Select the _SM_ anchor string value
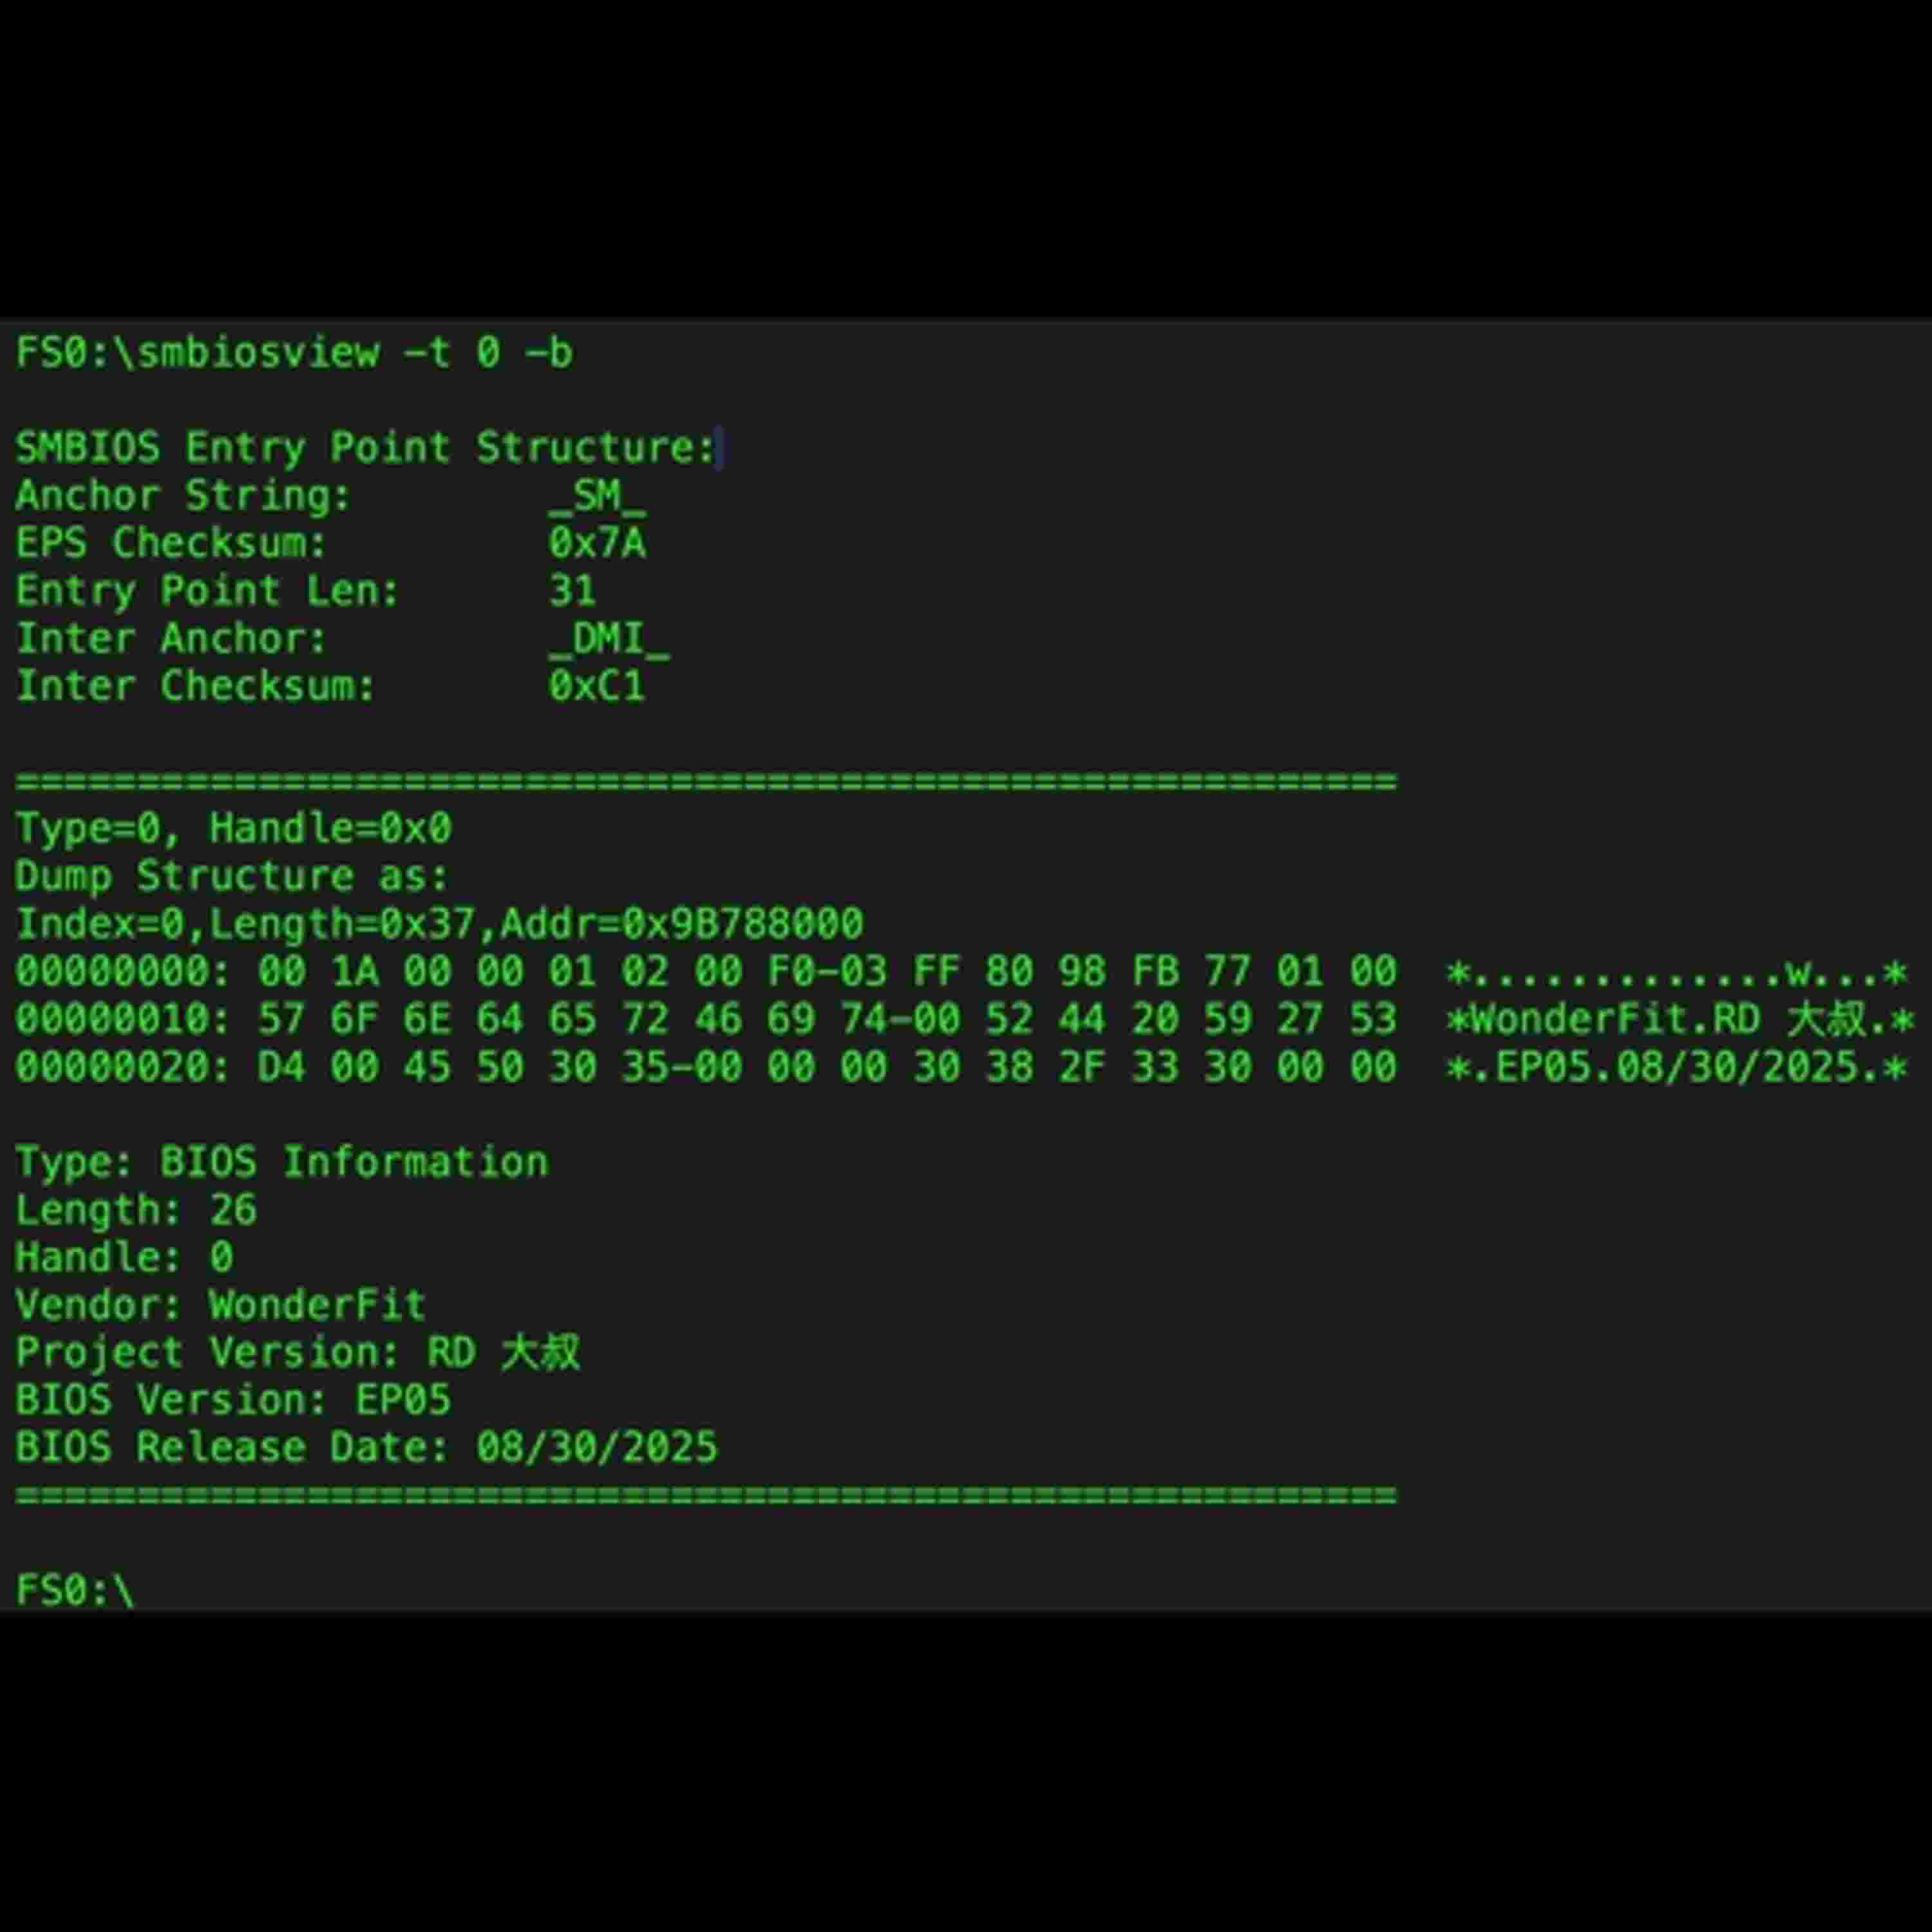The height and width of the screenshot is (1932, 1932). click(x=597, y=496)
